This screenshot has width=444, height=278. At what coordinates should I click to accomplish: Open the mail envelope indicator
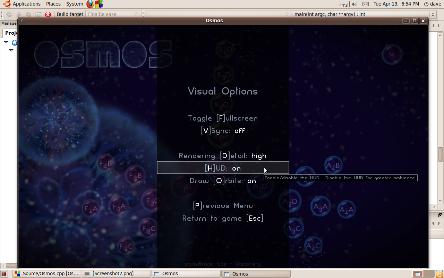(365, 4)
